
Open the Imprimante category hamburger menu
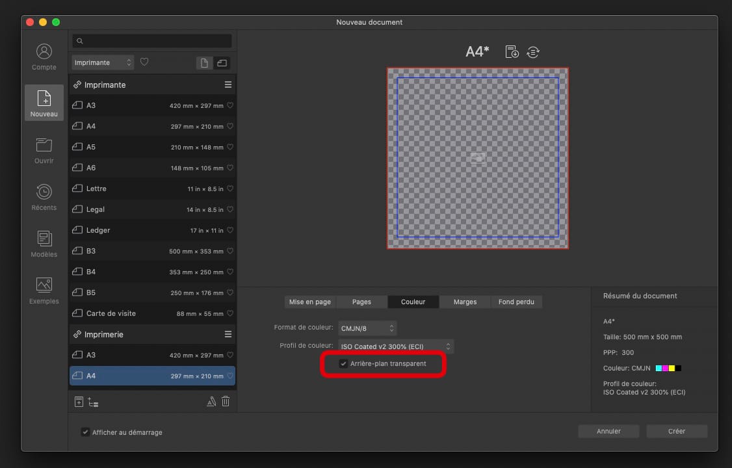click(x=228, y=85)
